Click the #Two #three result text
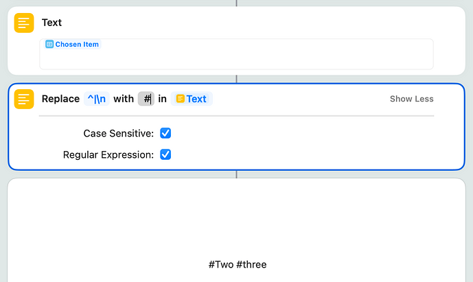473x282 pixels. pyautogui.click(x=237, y=264)
